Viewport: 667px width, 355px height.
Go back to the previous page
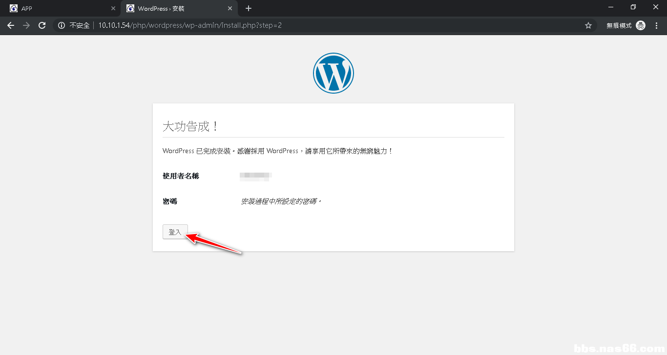click(x=11, y=25)
